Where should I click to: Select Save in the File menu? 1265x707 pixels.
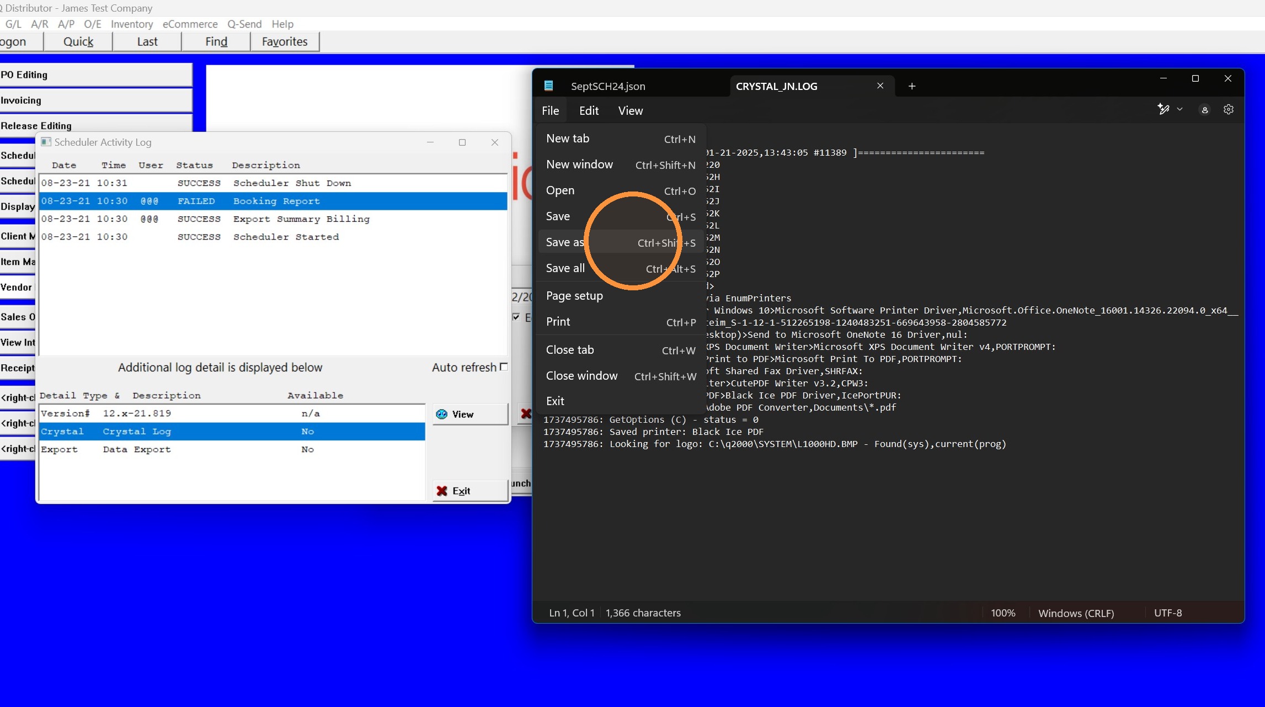point(621,216)
